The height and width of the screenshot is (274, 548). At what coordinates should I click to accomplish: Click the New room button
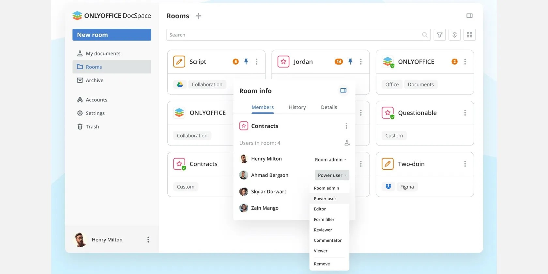[x=112, y=35]
